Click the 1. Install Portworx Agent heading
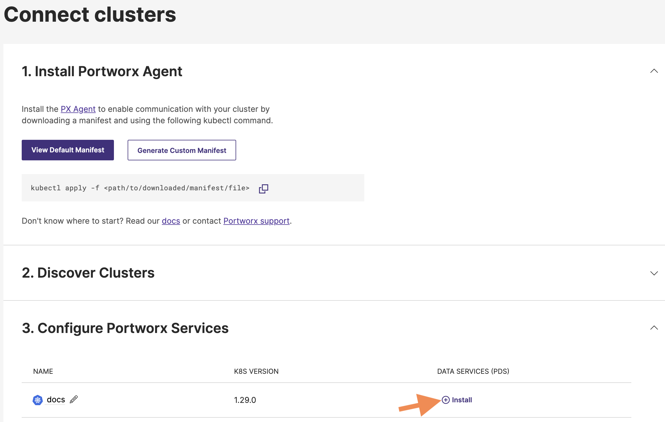This screenshot has width=665, height=422. coord(102,71)
